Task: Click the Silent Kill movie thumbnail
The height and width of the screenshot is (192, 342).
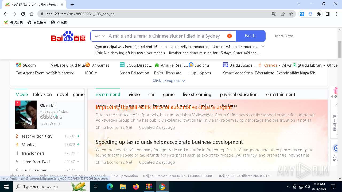Action: point(26,115)
